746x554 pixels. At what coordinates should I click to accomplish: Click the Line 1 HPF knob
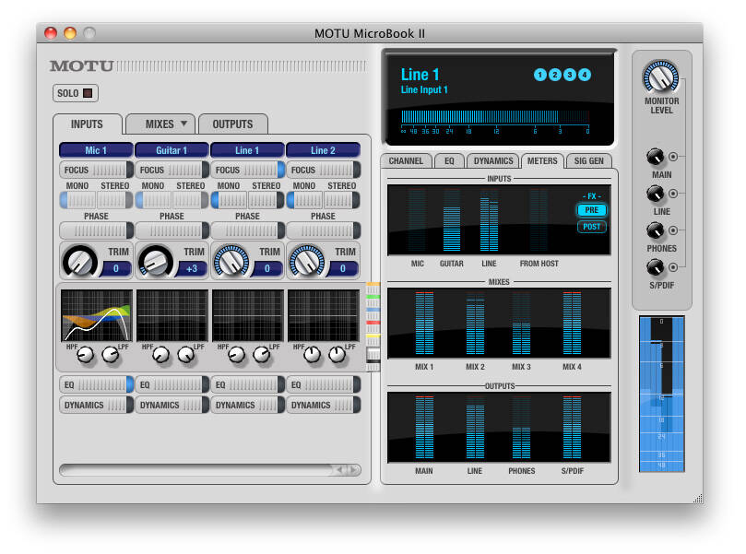tap(236, 354)
